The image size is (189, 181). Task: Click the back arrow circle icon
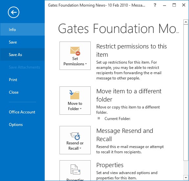pos(13,12)
